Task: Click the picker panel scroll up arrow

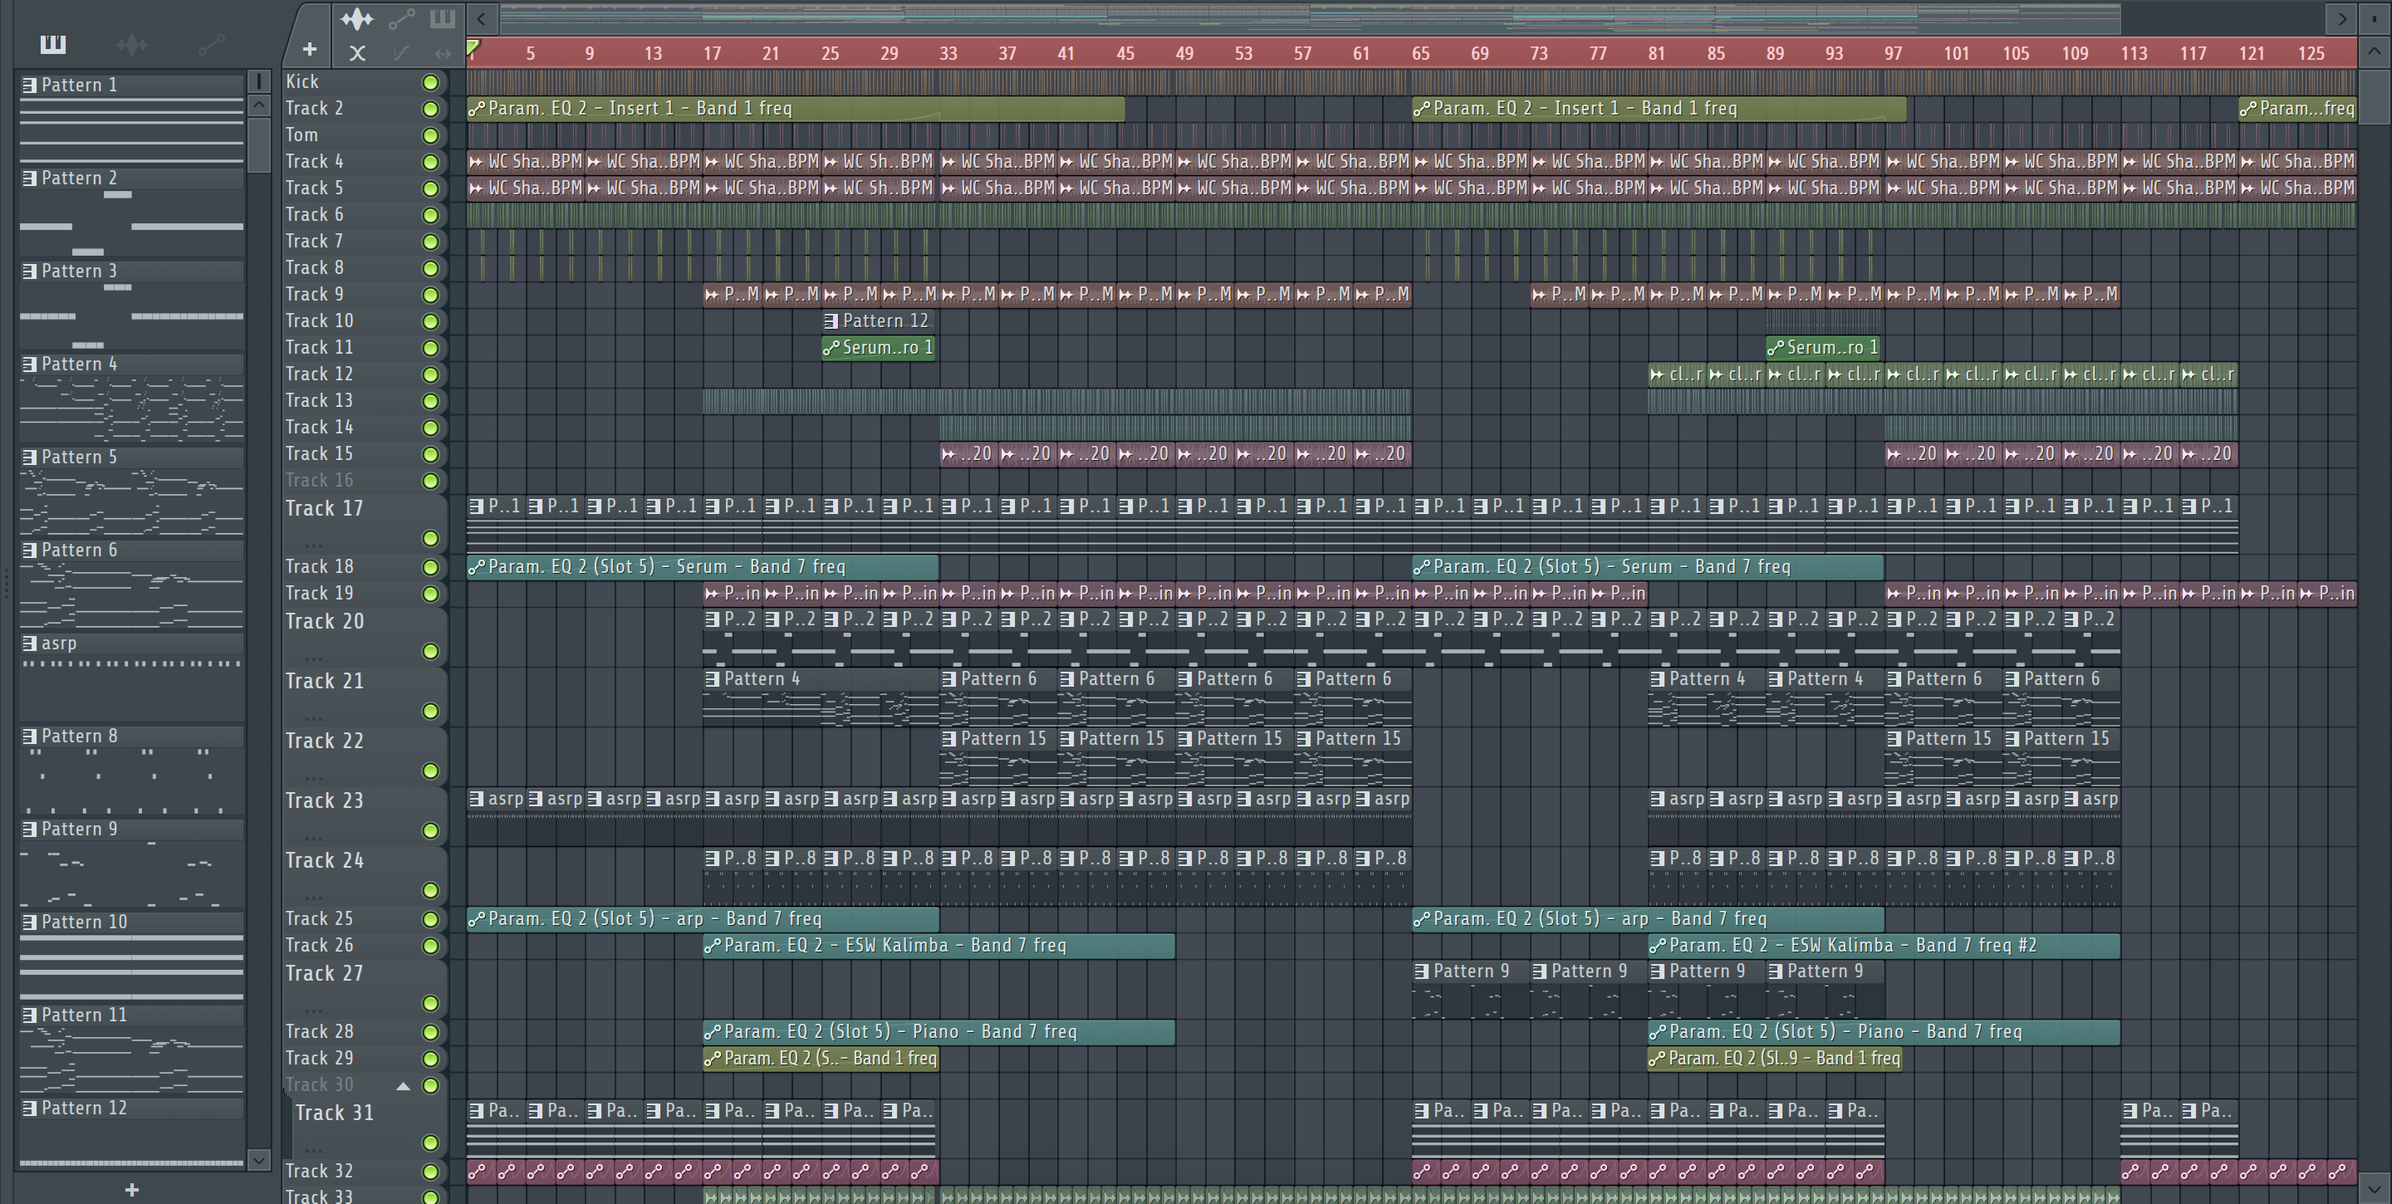Action: pos(259,105)
